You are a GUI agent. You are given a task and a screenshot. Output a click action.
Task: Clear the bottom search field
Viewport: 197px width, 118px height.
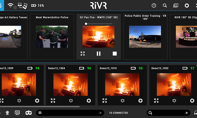pos(187,113)
